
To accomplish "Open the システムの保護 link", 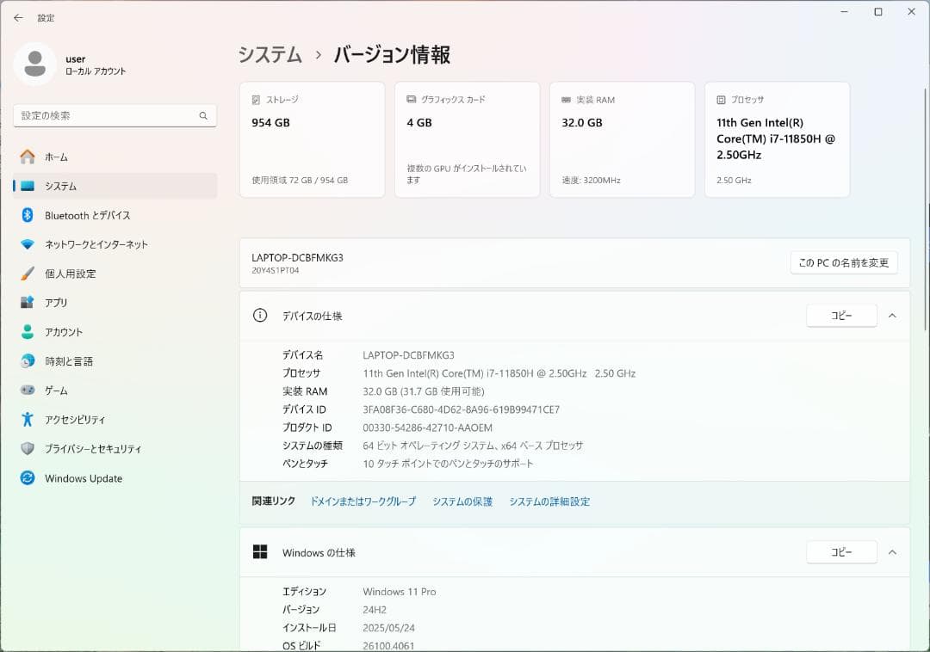I will [462, 501].
